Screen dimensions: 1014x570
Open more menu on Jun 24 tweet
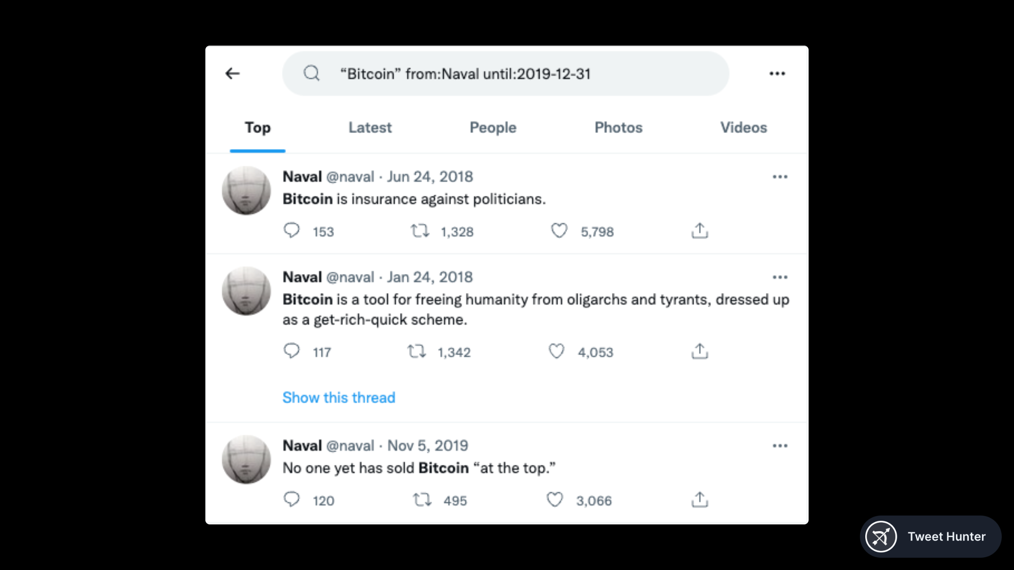coord(780,176)
